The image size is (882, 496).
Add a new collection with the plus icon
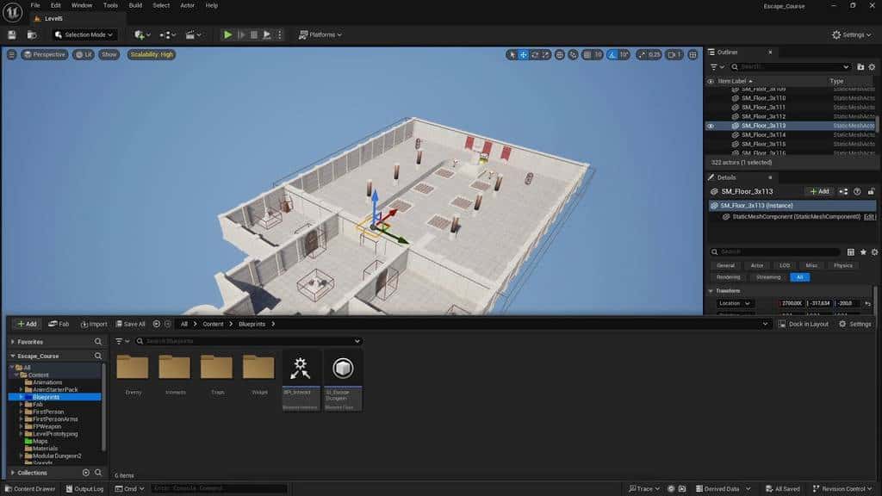coord(86,473)
